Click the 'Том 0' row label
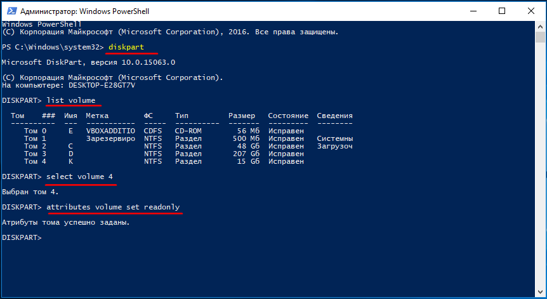 (x=35, y=131)
